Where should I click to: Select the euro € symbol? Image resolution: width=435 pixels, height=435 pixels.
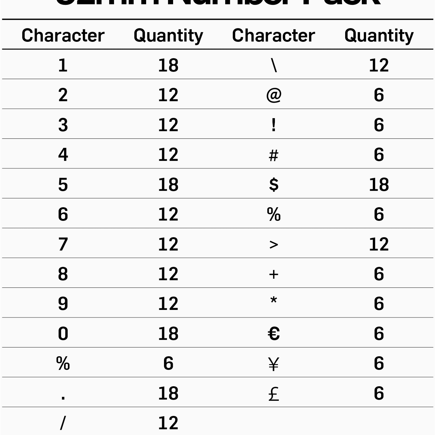click(274, 334)
